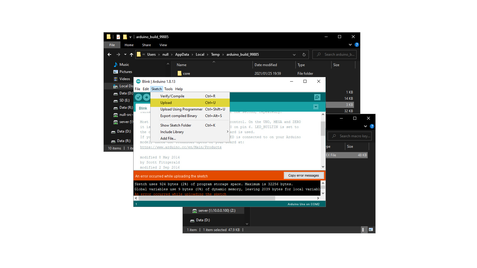Select Upload from the Sketch menu
477x268 pixels.
pyautogui.click(x=166, y=103)
